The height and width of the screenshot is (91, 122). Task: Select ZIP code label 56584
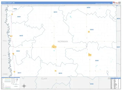pyautogui.click(x=97, y=61)
